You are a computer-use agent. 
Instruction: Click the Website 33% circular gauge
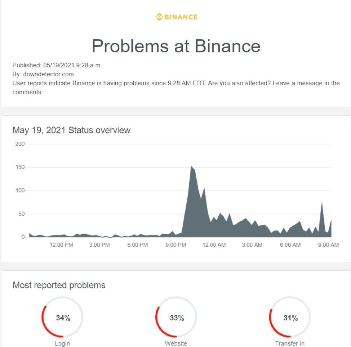pos(177,318)
